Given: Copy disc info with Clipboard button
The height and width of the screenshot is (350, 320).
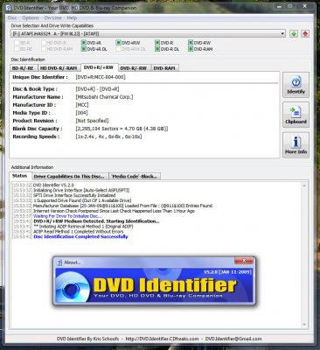Looking at the screenshot, I should coord(296,115).
